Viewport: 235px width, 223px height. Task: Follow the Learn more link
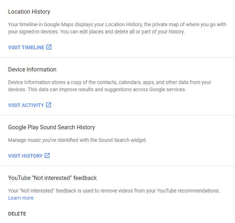[x=21, y=198]
